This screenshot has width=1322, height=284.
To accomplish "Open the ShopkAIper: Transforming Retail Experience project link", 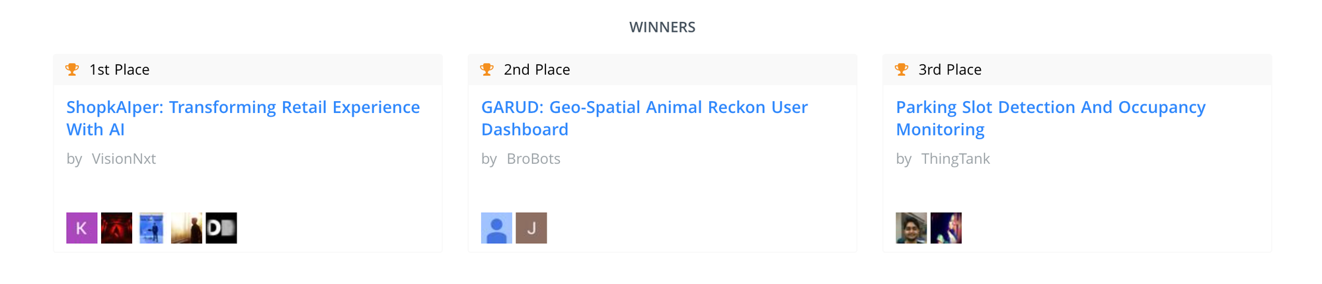I will [x=243, y=118].
